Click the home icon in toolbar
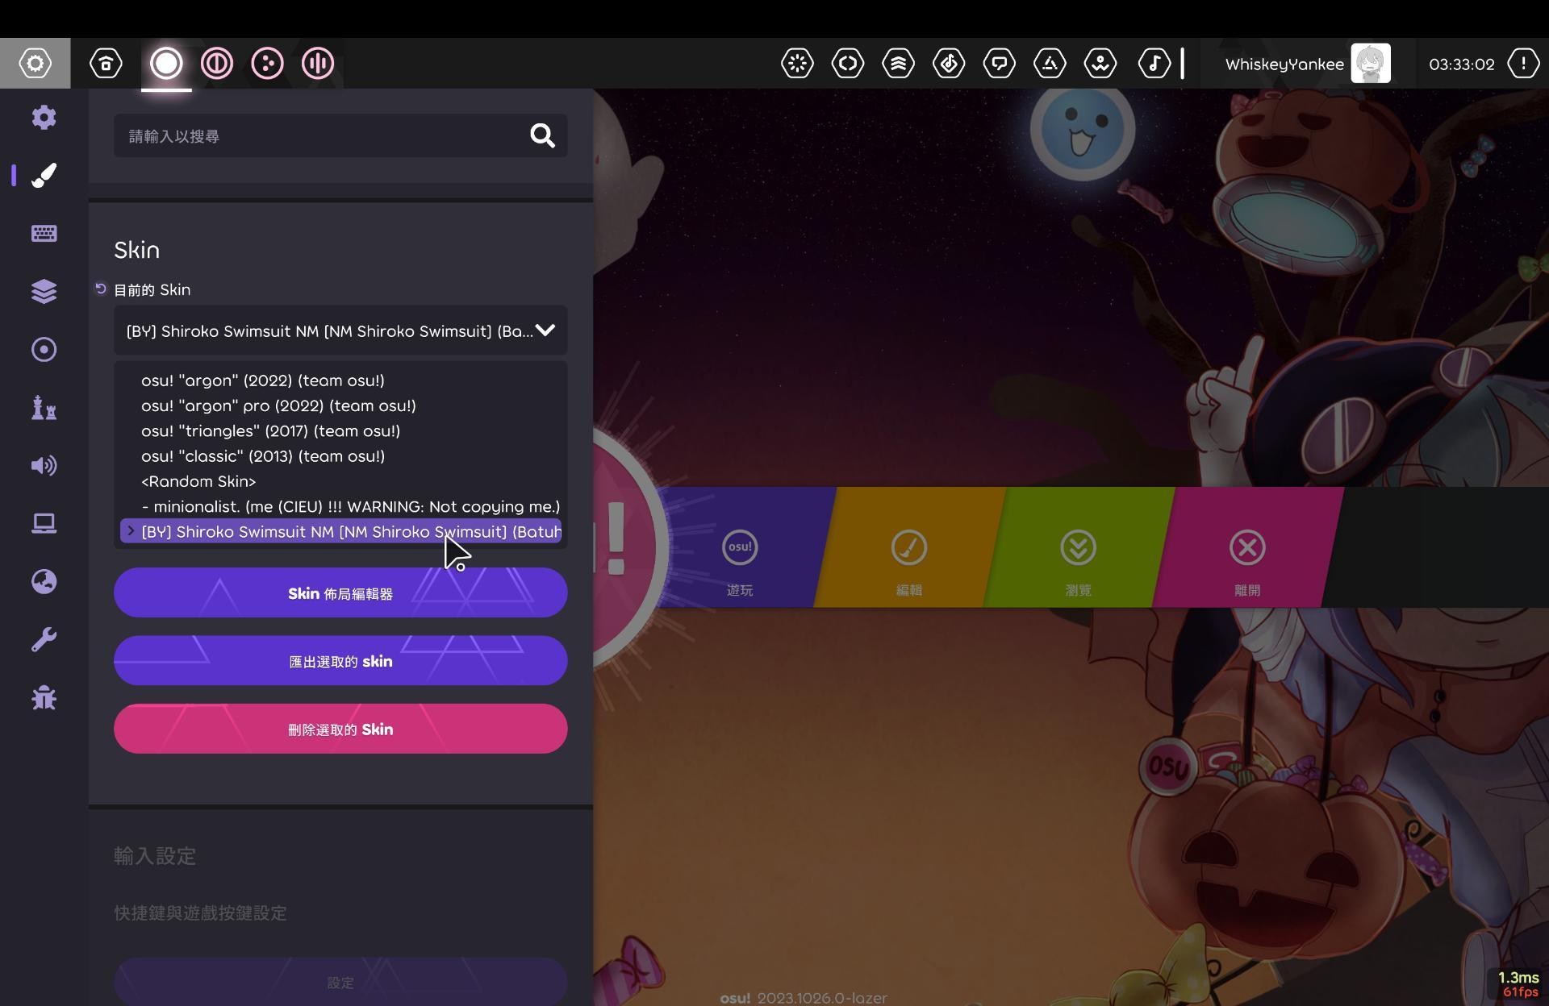The width and height of the screenshot is (1549, 1006). (106, 64)
